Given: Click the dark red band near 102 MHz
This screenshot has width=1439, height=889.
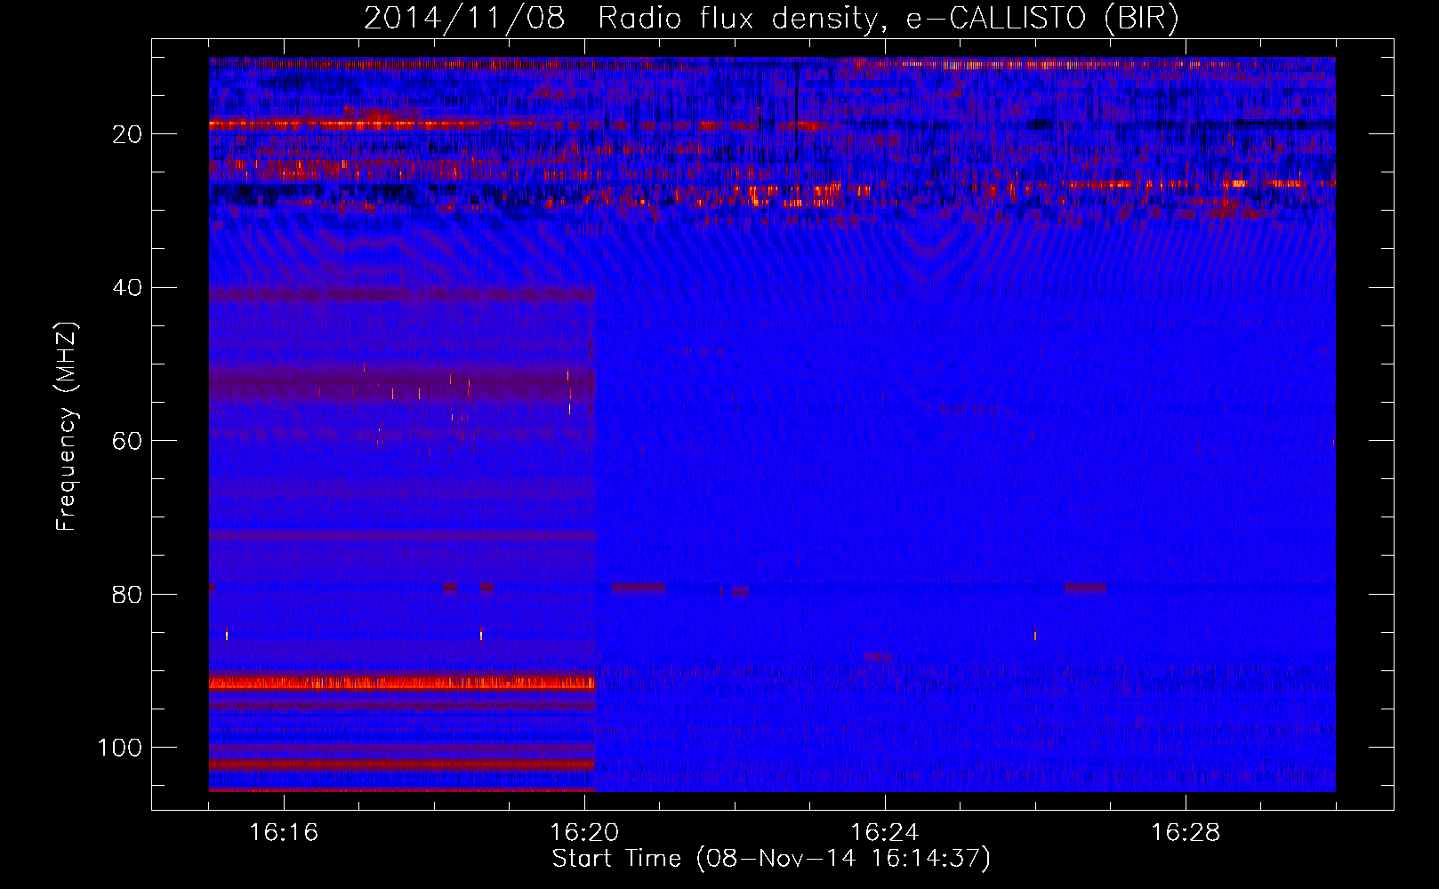Looking at the screenshot, I should tap(402, 765).
